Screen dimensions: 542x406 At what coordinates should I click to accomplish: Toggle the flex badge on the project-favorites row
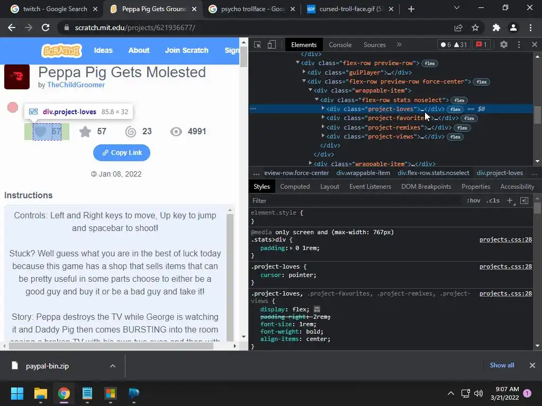469,118
